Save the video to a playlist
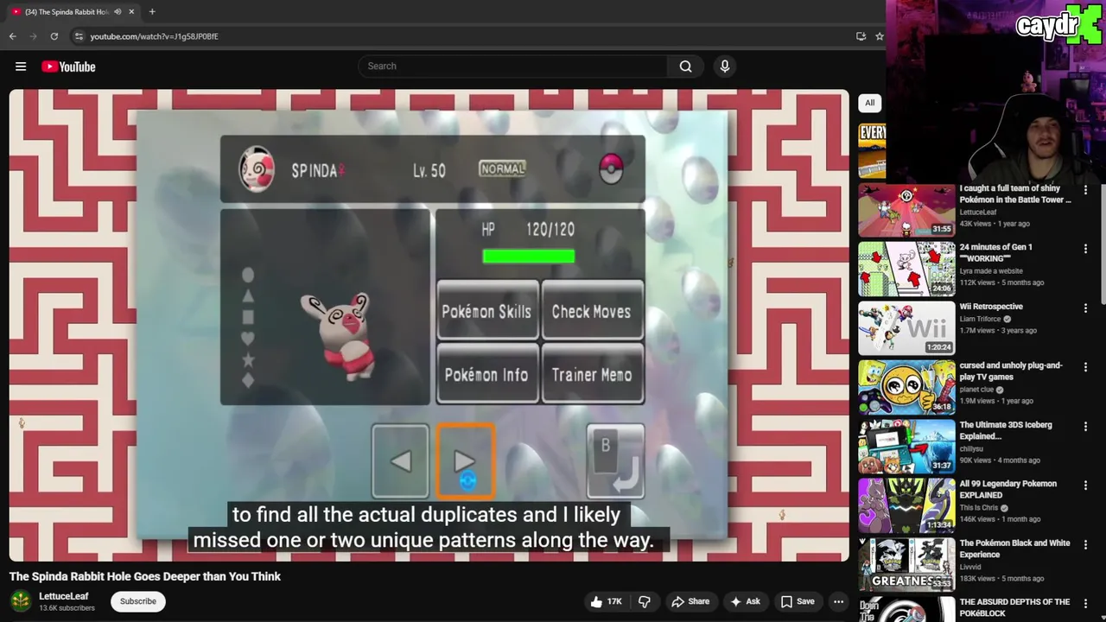Viewport: 1106px width, 622px height. click(798, 601)
